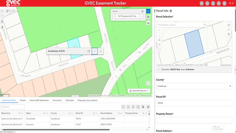Viewport: 236px width, 133px height.
Task: Reset main map compass orientation
Action: (x=2, y=27)
